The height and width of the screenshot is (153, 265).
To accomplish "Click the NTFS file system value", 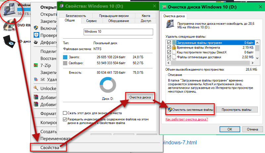I will coord(97,49).
